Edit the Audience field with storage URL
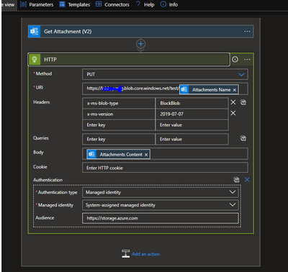 point(161,218)
